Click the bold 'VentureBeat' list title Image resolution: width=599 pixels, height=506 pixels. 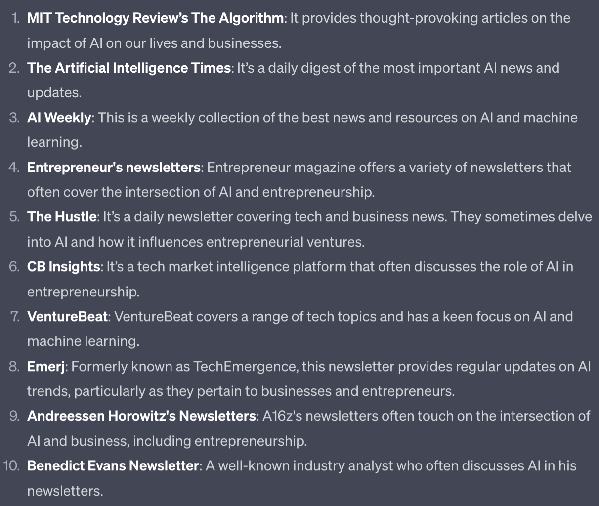coord(67,316)
